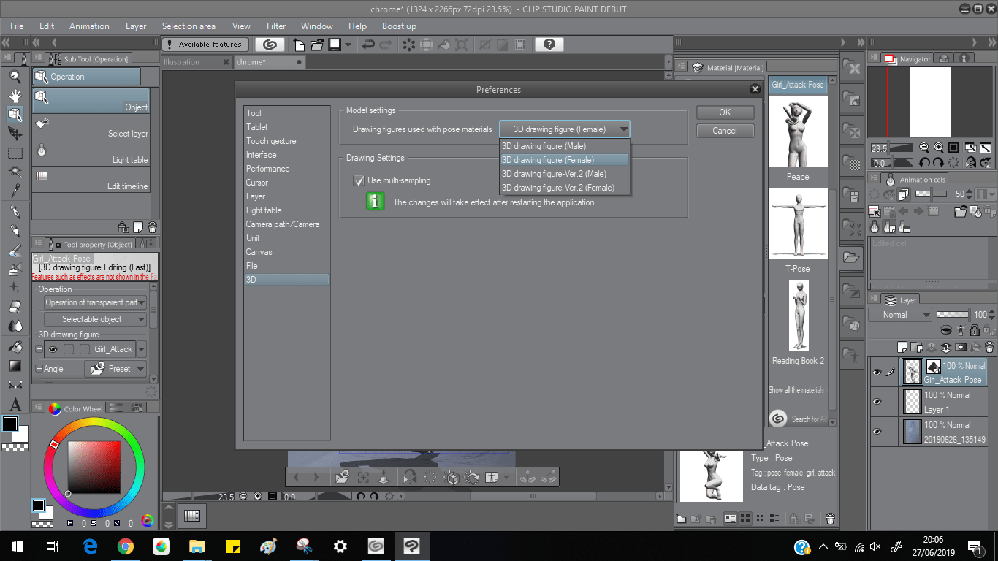Open the drawing figures dropdown
The height and width of the screenshot is (561, 998).
tap(564, 129)
